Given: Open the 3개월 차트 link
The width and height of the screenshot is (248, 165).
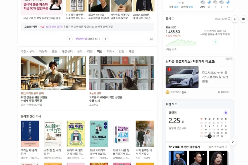Looking at the screenshot, I should [x=171, y=49].
